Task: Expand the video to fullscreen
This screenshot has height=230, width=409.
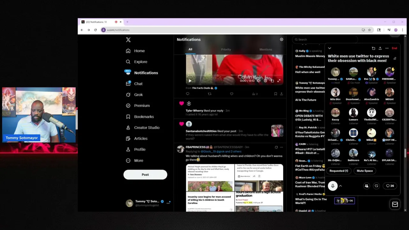Action: [279, 81]
